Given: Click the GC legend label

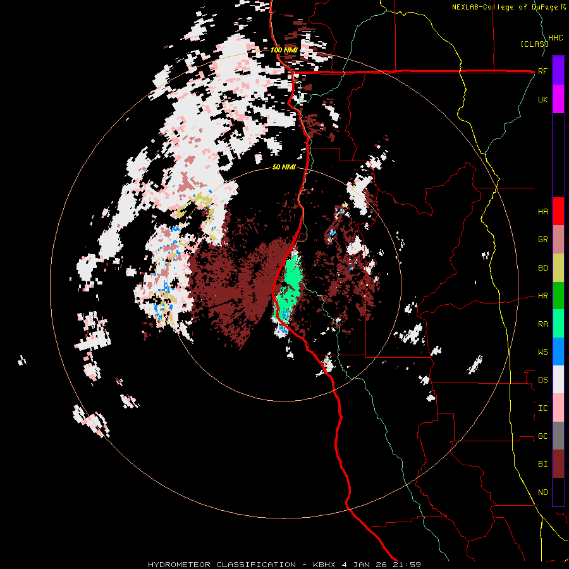Looking at the screenshot, I should 542,436.
